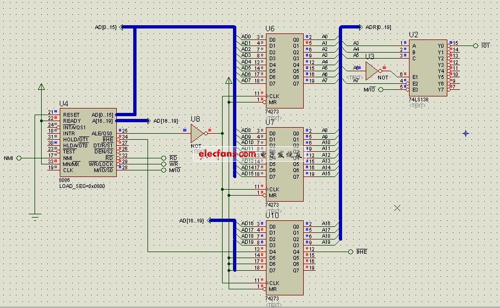500x308 pixels.
Task: Click the NMI input terminal circle
Action: [x=18, y=158]
